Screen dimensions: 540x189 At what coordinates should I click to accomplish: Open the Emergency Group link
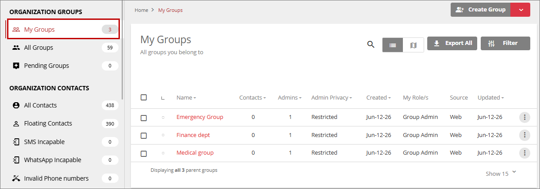pyautogui.click(x=200, y=117)
